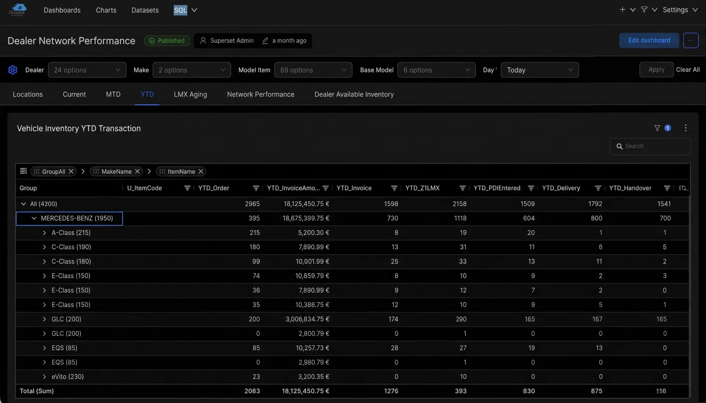Image resolution: width=706 pixels, height=403 pixels.
Task: Click the 18,675,399.75 € invoice amount cell
Action: coord(306,218)
